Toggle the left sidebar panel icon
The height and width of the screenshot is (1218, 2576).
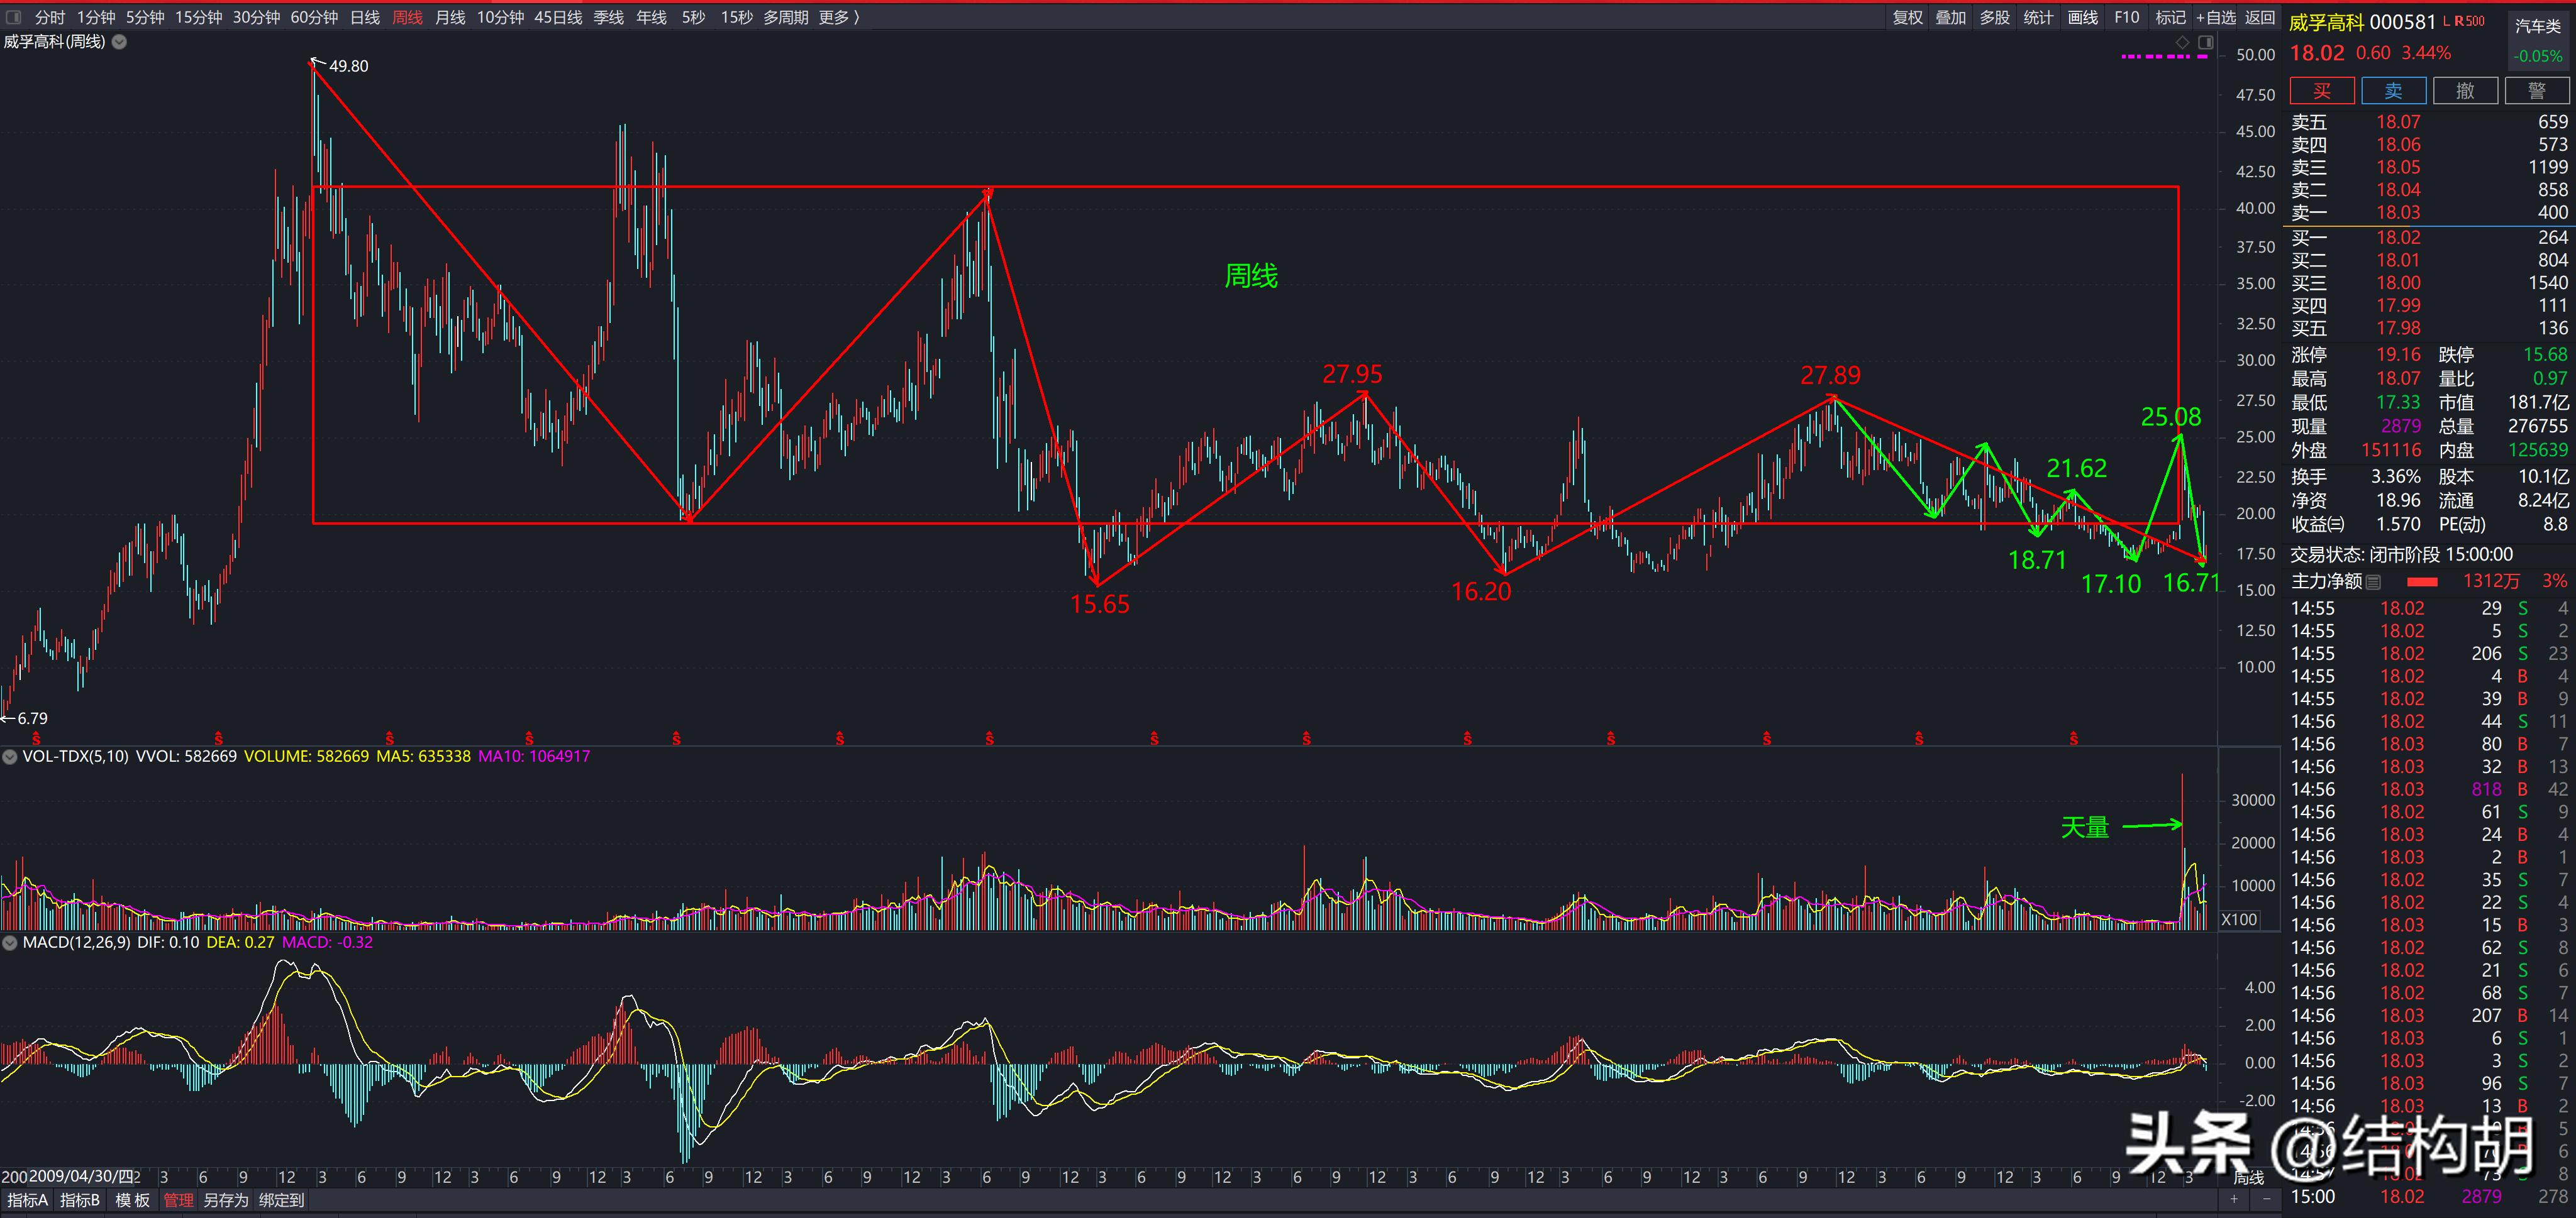click(14, 17)
